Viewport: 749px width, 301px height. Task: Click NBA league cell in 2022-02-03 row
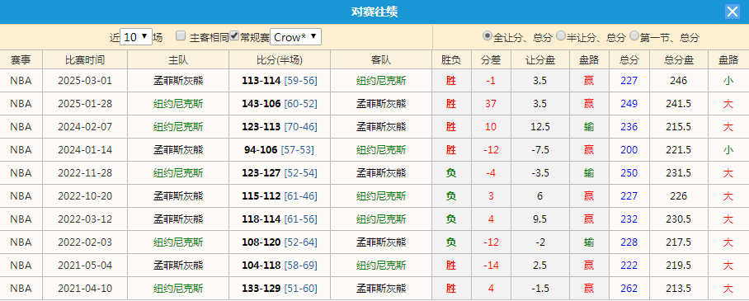click(x=21, y=242)
